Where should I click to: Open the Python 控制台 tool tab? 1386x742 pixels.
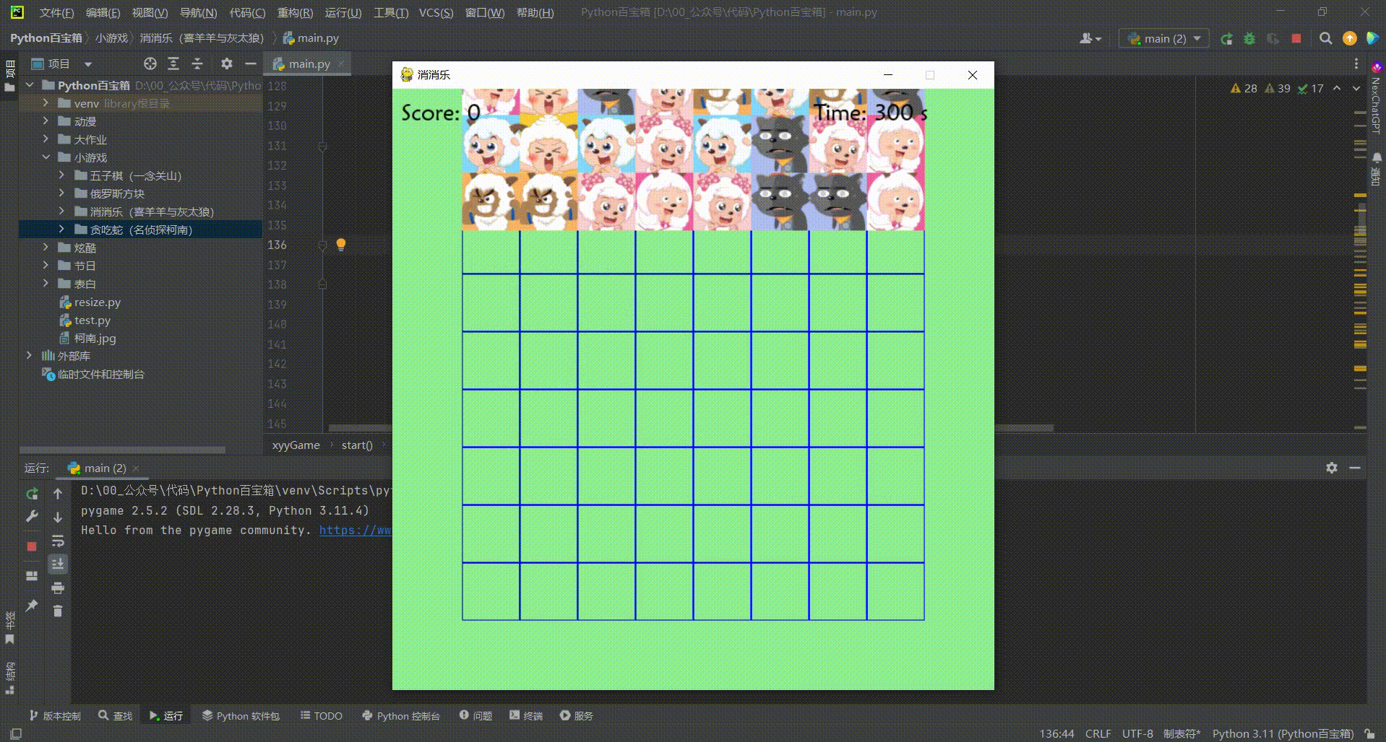[x=400, y=716]
